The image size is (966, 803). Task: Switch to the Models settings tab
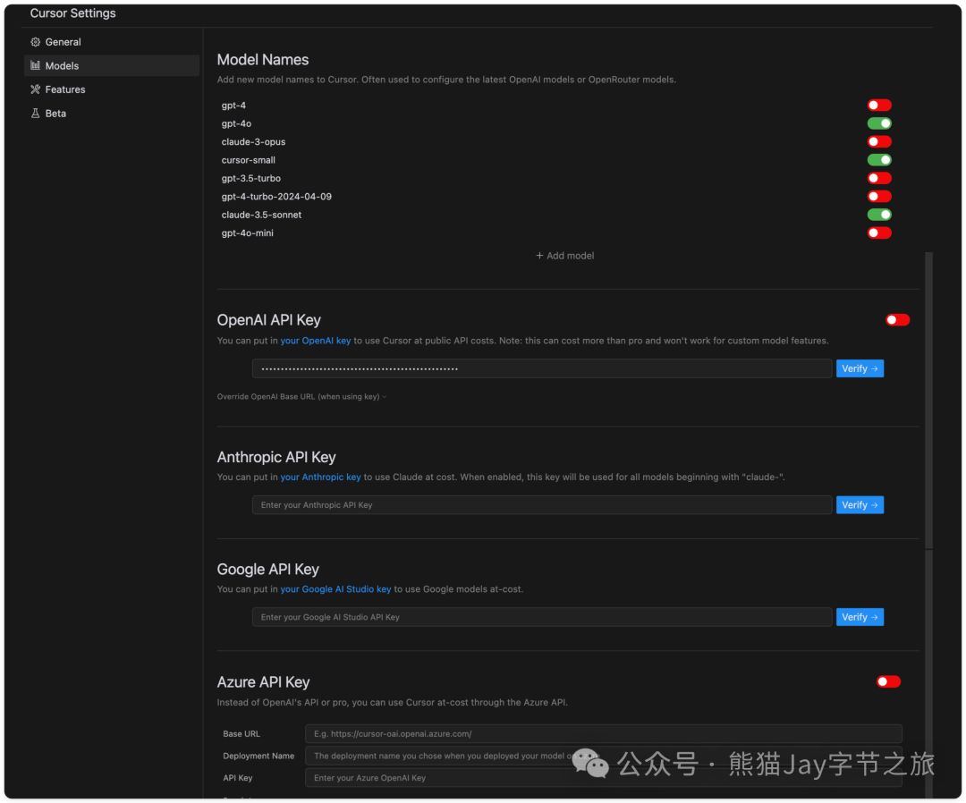click(63, 65)
